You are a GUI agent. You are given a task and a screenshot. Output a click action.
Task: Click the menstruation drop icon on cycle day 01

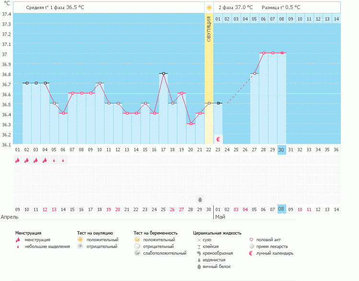pos(17,160)
